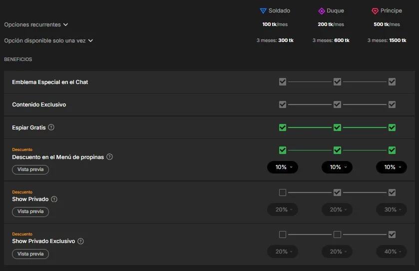Open Príncipe Show Privado Exclusivo 40% dropdown
Viewport: 419px width, 271px height.
tap(392, 251)
